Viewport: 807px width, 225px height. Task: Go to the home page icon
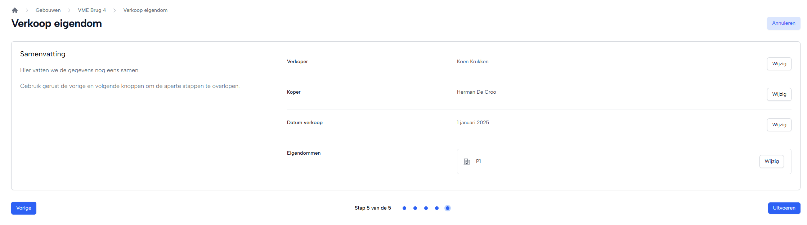[x=15, y=10]
